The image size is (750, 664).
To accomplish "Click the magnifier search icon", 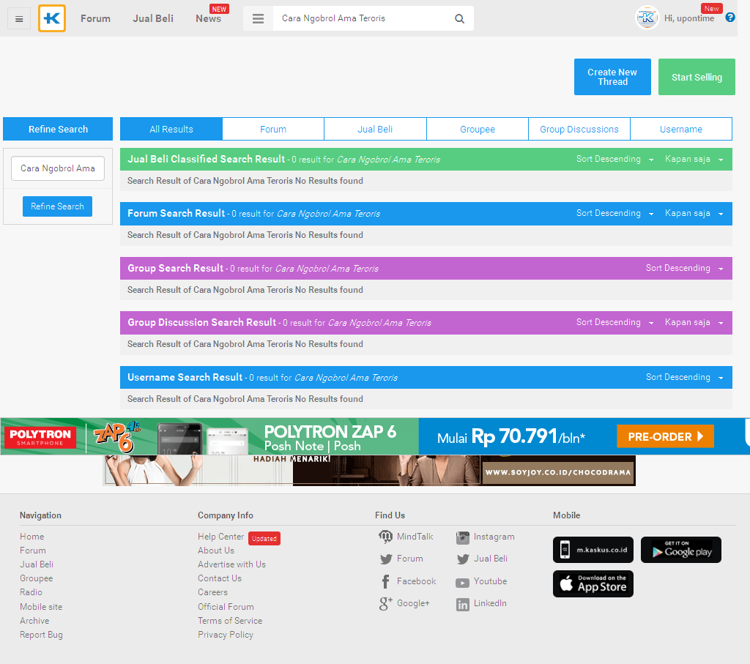I will tap(459, 18).
